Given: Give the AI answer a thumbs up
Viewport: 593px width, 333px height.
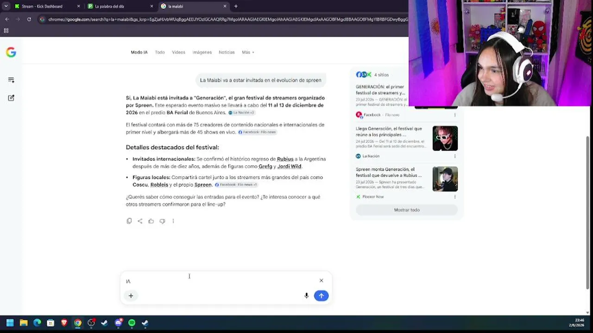Looking at the screenshot, I should coord(151,221).
